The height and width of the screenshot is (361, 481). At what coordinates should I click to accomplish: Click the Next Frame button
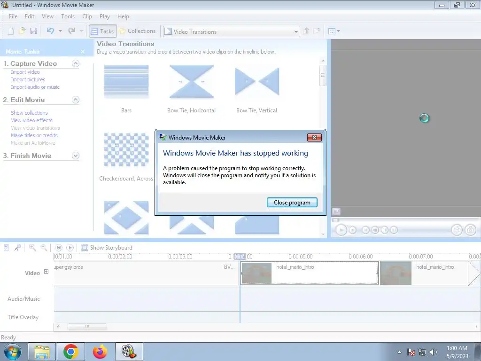pos(385,230)
